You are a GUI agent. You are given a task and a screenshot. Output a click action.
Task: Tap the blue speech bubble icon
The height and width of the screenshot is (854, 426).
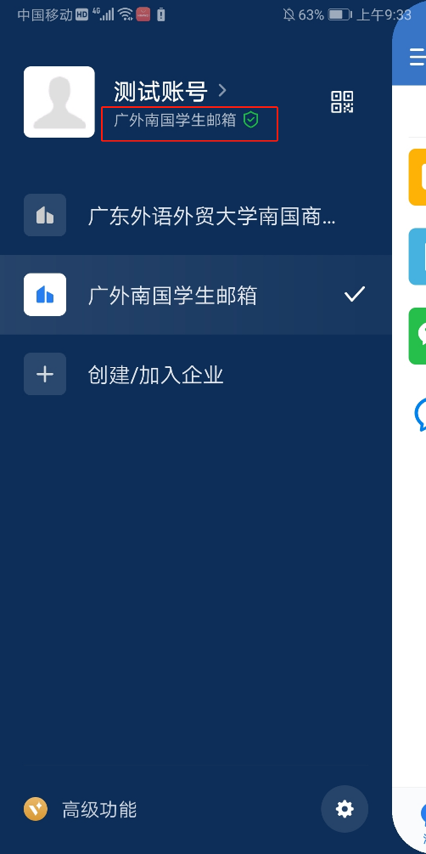pyautogui.click(x=419, y=415)
